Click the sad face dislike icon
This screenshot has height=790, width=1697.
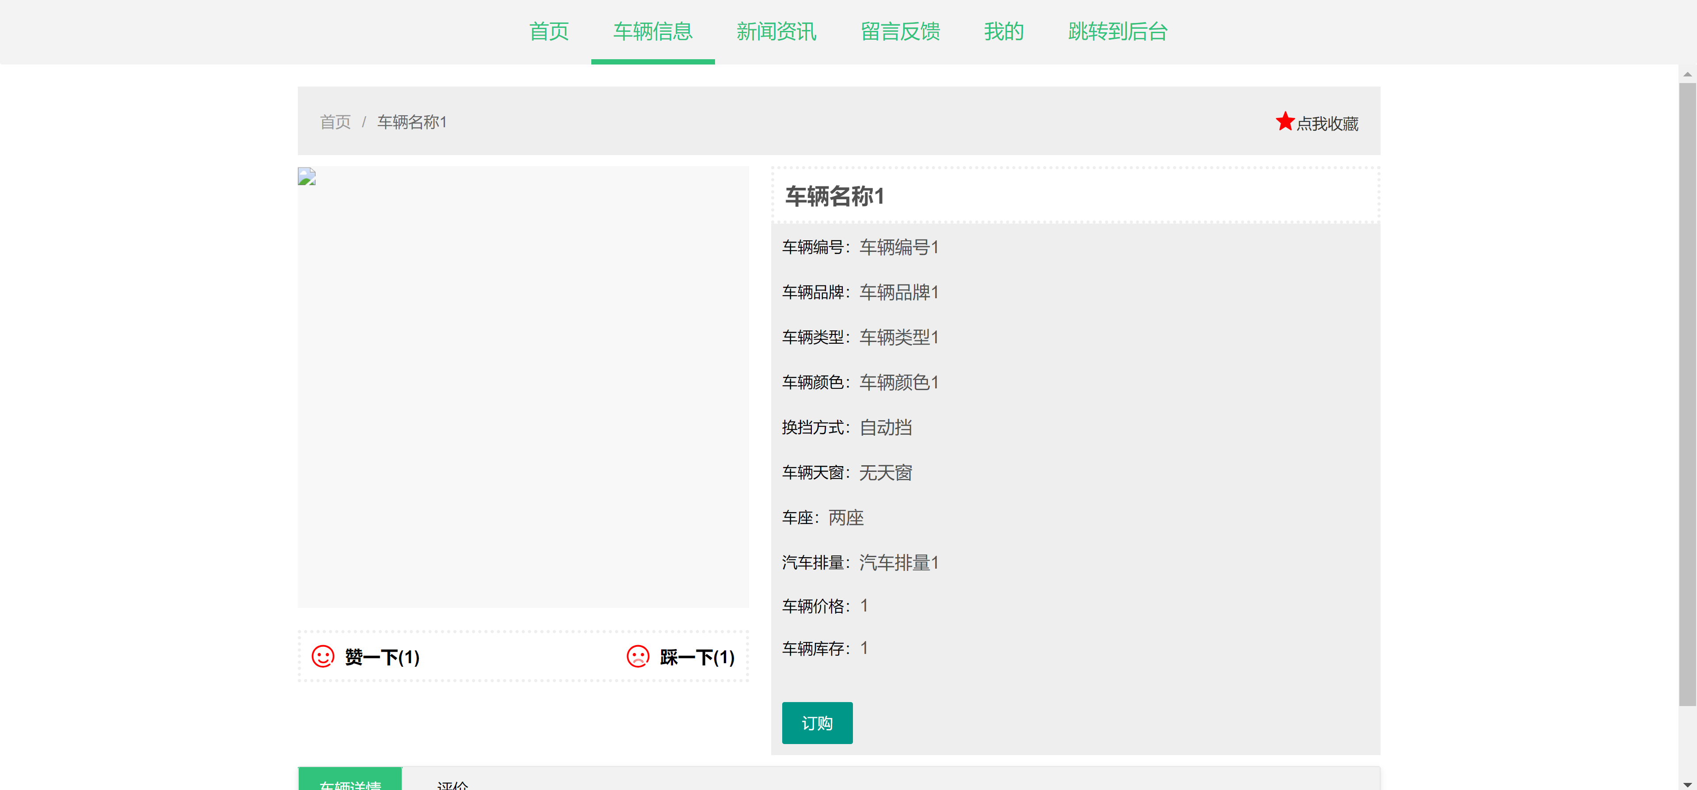point(638,656)
